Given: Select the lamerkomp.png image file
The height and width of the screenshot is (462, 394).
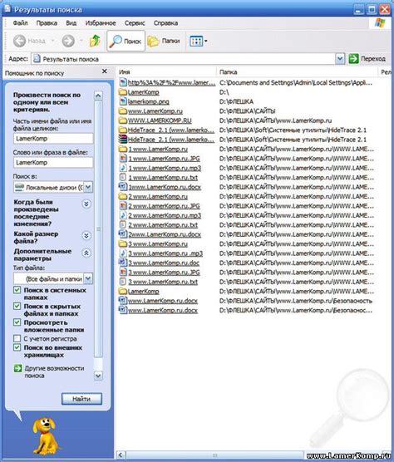Looking at the screenshot, I should 148,101.
